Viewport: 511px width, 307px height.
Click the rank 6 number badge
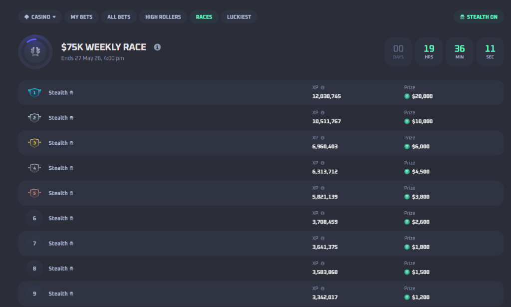click(x=34, y=218)
